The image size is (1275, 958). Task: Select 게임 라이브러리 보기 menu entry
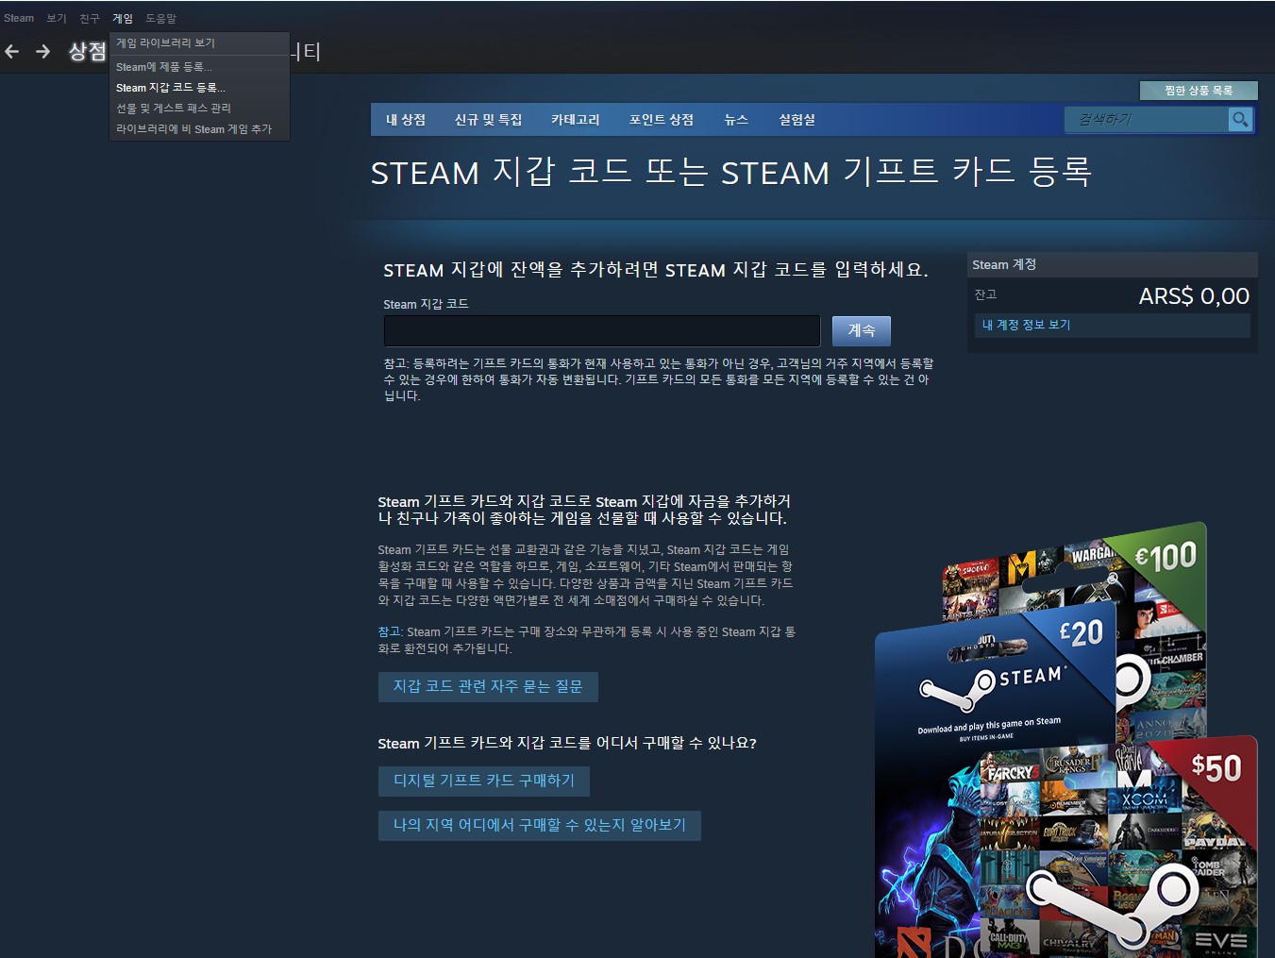199,43
